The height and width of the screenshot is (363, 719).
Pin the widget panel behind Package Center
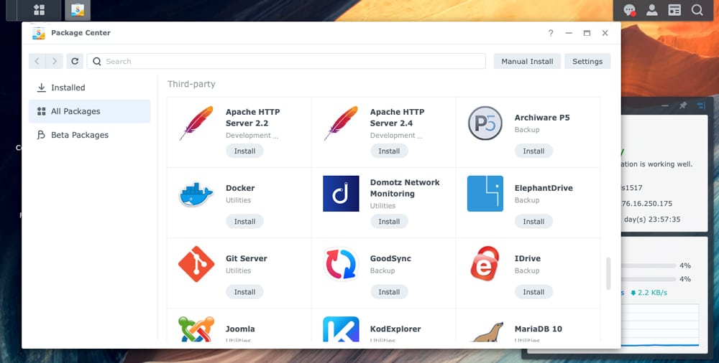(x=683, y=105)
